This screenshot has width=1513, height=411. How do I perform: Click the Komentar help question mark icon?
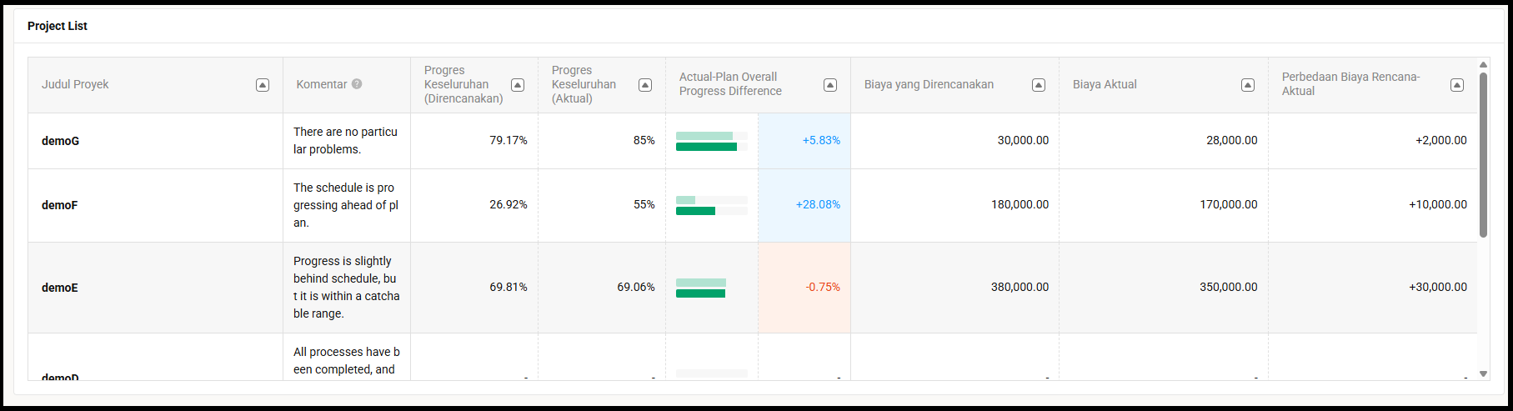[x=357, y=84]
